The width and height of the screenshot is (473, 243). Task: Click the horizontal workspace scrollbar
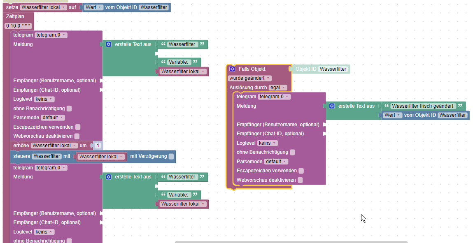(x=291, y=242)
